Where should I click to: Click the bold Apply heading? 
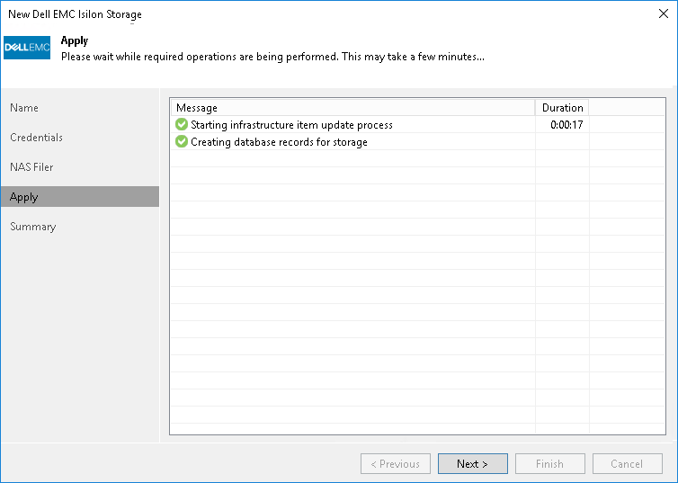tap(75, 41)
